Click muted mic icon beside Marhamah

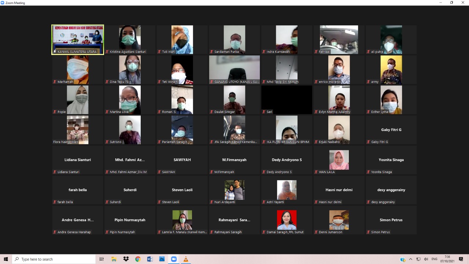pos(55,82)
